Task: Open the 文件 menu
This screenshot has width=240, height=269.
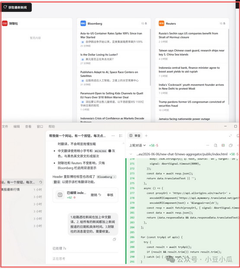Action: tap(5, 126)
